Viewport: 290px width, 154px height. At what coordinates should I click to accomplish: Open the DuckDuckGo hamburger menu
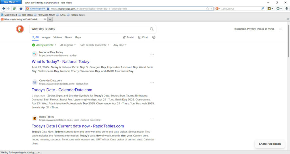click(x=280, y=29)
